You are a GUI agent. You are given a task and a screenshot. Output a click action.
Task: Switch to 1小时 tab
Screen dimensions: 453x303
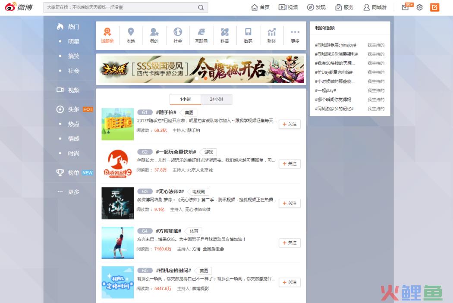pyautogui.click(x=185, y=99)
